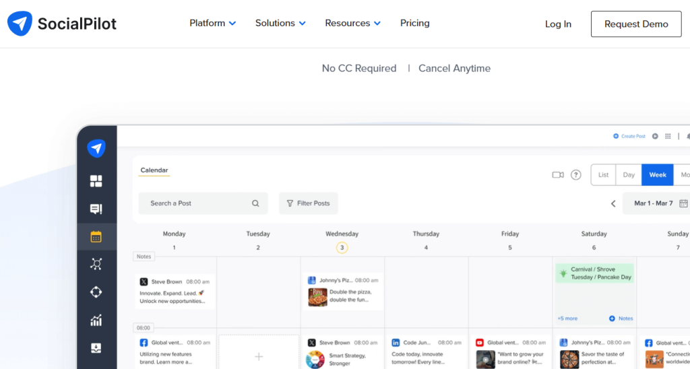Click Log In

[558, 24]
